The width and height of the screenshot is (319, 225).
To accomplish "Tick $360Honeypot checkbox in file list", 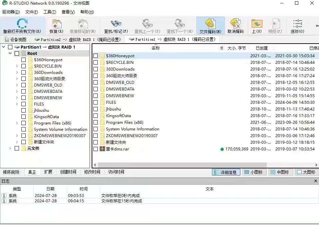I will tap(96, 56).
